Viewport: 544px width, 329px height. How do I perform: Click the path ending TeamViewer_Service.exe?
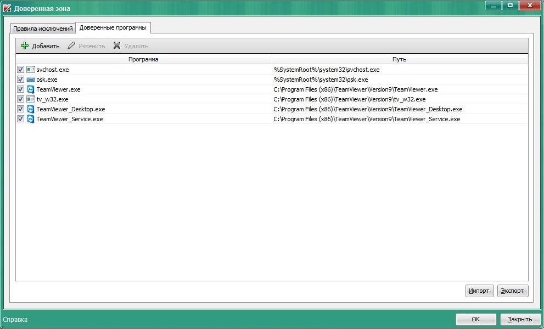tap(367, 119)
